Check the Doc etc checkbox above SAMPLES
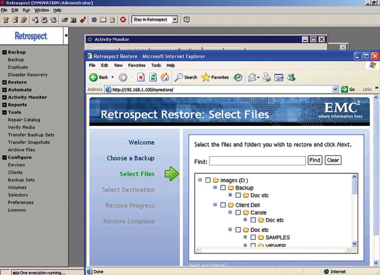Screen dimensions: 380x275 coord(238,230)
